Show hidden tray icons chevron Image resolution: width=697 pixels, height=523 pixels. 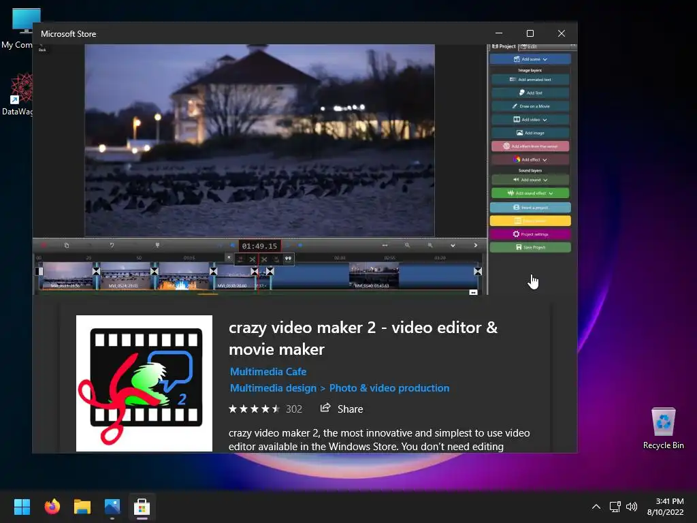(596, 507)
